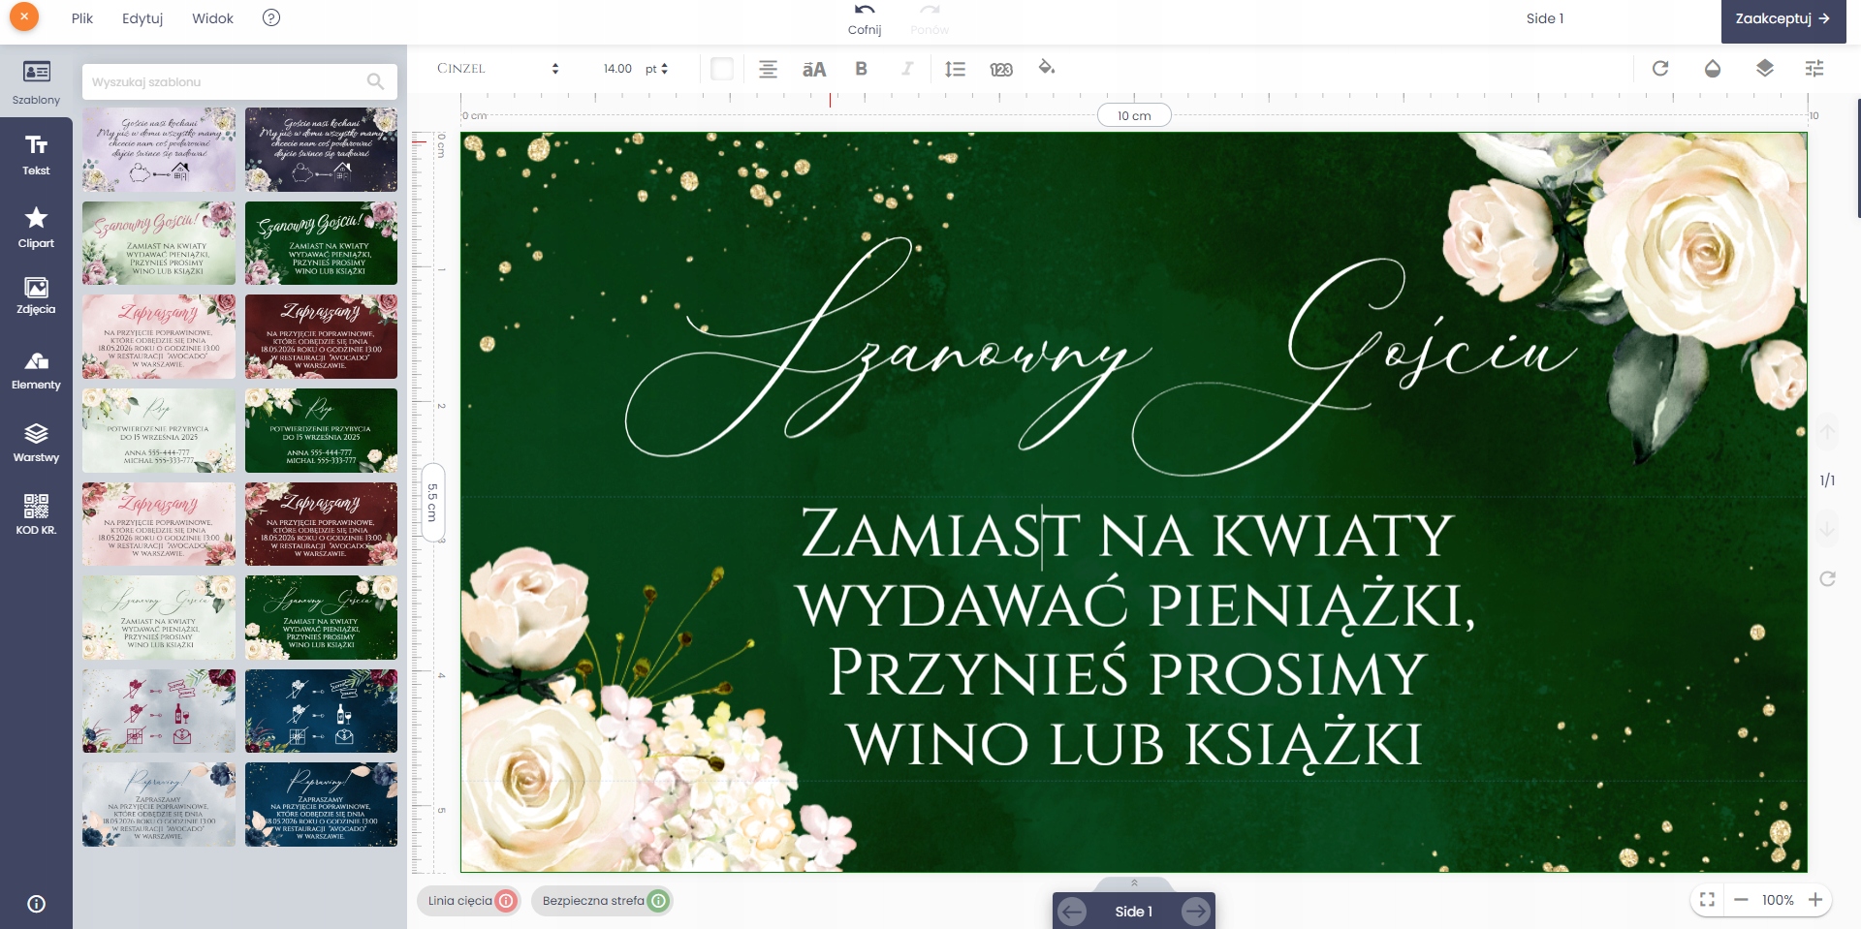This screenshot has height=929, width=1861.
Task: Open the Plik menu
Action: tap(82, 18)
